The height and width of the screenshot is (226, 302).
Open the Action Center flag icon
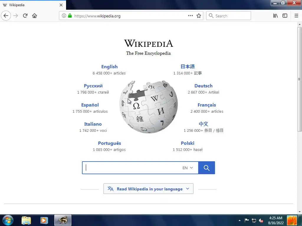[x=247, y=220]
